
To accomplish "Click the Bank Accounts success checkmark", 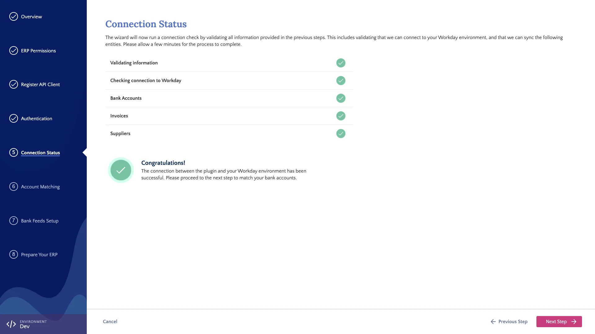I will 341,98.
